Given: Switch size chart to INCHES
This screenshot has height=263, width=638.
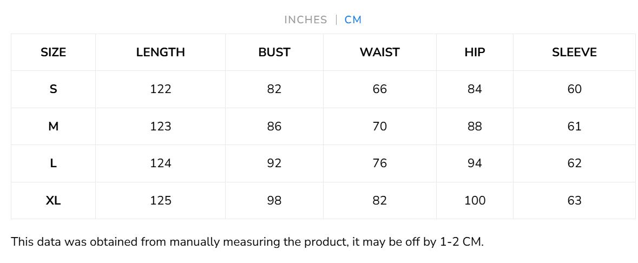Looking at the screenshot, I should (x=305, y=20).
